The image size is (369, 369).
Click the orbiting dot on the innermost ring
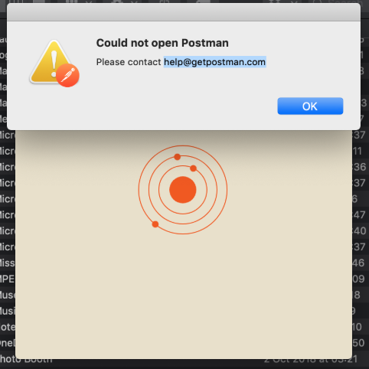point(193,168)
